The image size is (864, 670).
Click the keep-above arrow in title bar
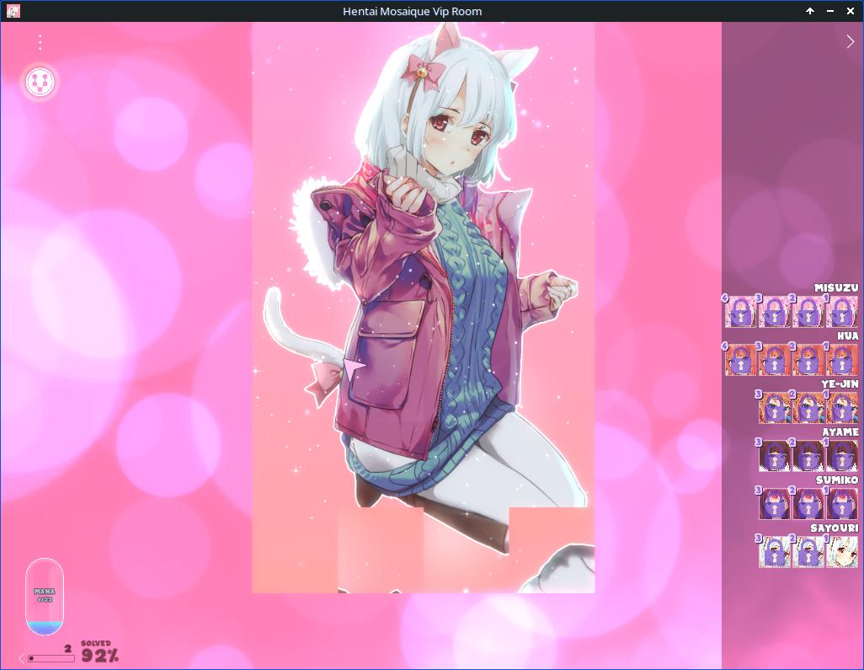[x=810, y=11]
